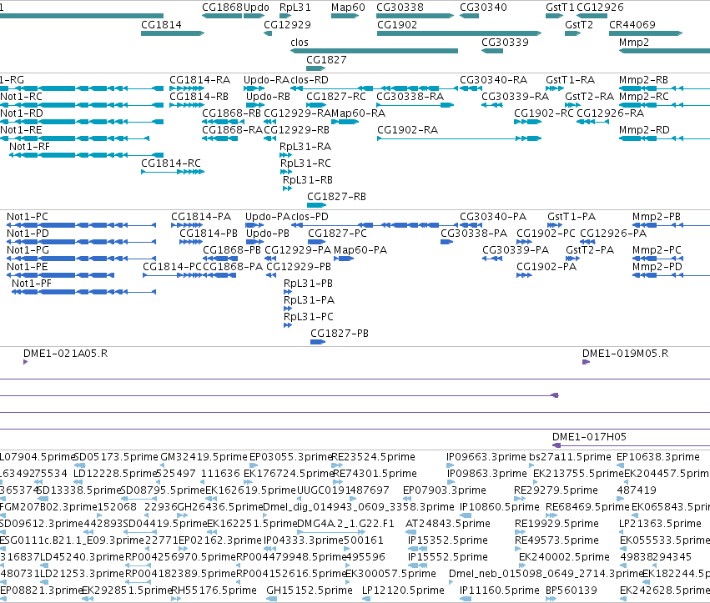Open the RpL31-PC protein label
Image resolution: width=710 pixels, height=603 pixels.
pos(309,316)
